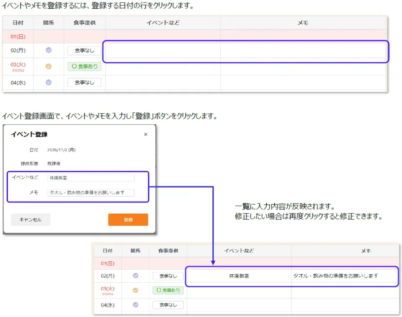
Task: Click 食事なし button for 04(水) in top table
Action: pos(84,82)
